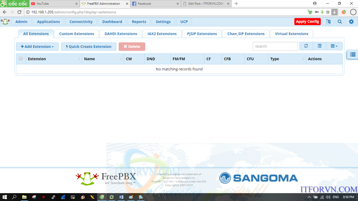Open the Applications menu

(x=48, y=22)
